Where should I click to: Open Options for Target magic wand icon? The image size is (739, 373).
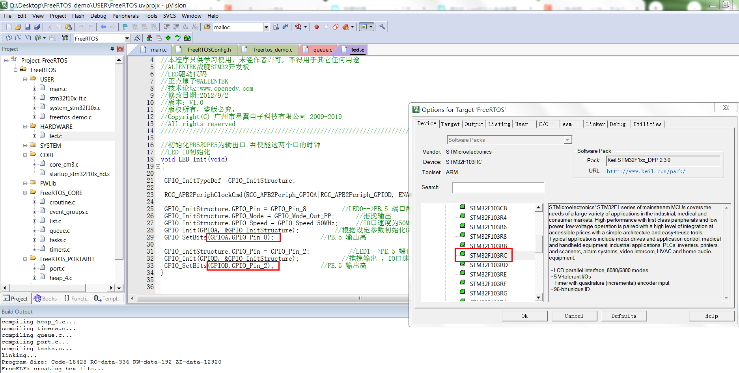click(x=137, y=38)
